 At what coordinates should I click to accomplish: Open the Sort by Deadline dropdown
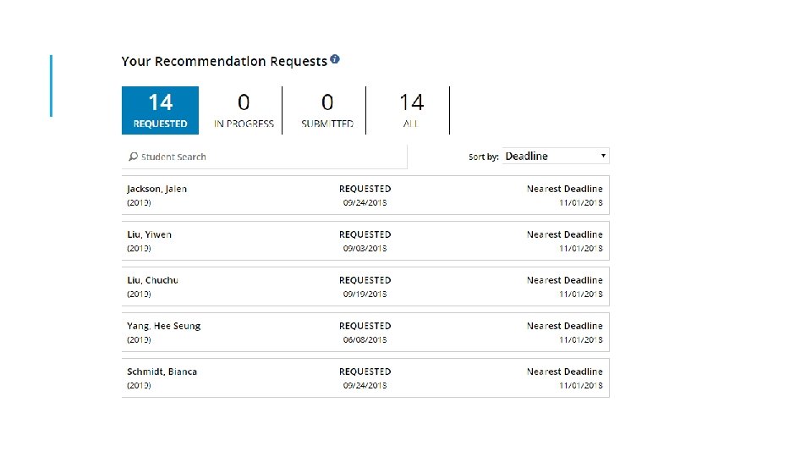[556, 156]
